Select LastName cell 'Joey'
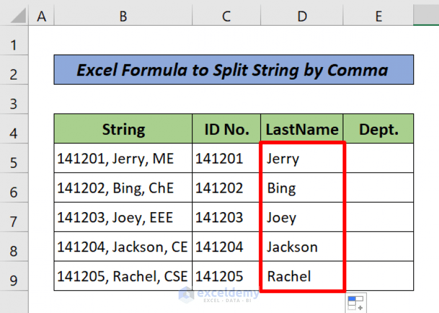Viewport: 439px width, 313px height. (x=302, y=217)
